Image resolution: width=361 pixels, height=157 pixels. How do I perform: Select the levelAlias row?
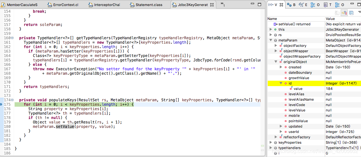coord(314,94)
